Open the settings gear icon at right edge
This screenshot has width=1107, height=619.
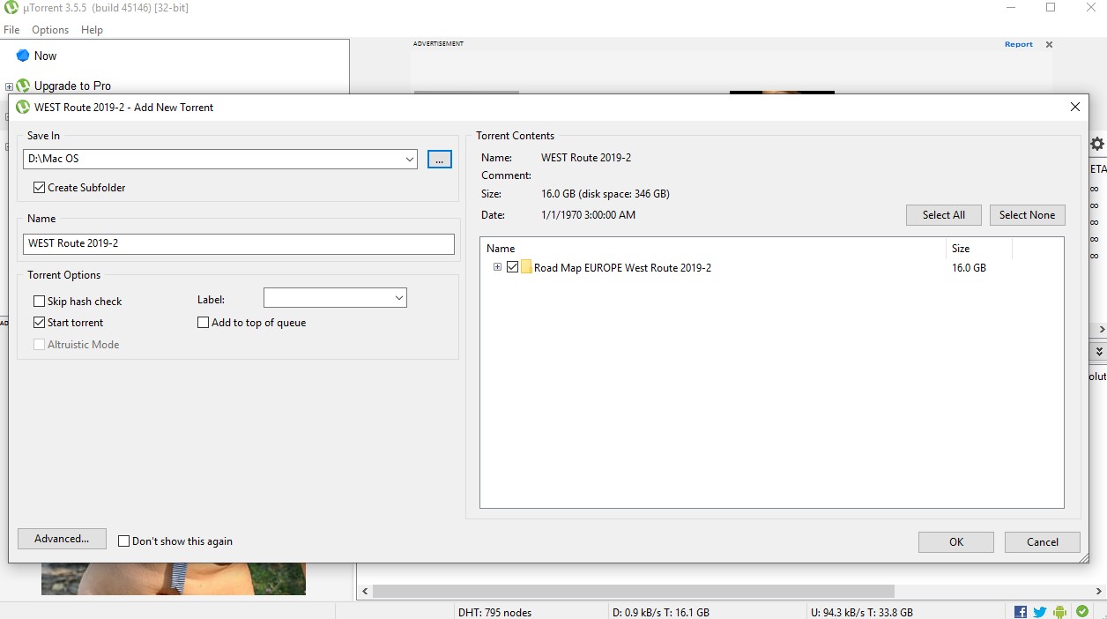click(1097, 144)
